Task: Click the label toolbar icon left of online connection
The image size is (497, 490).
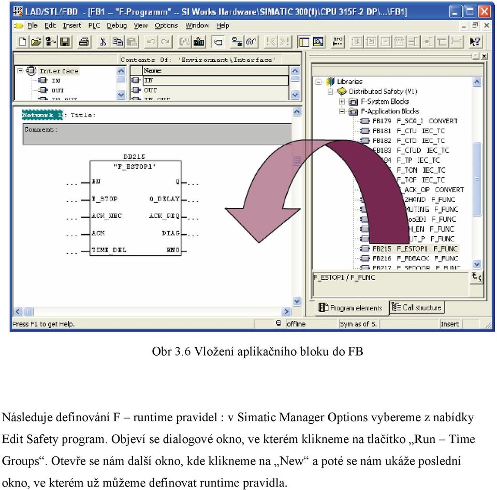Action: pos(218,42)
